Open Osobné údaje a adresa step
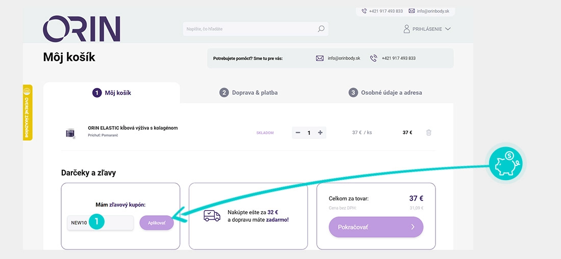561x259 pixels. (386, 93)
